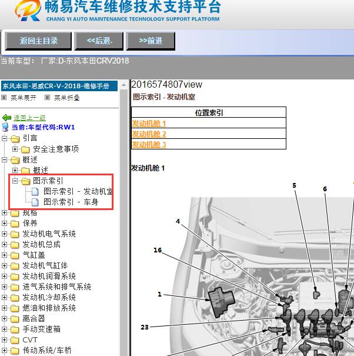Click the 发动机气缸体 folder icon
354x356 pixels.
click(15, 265)
